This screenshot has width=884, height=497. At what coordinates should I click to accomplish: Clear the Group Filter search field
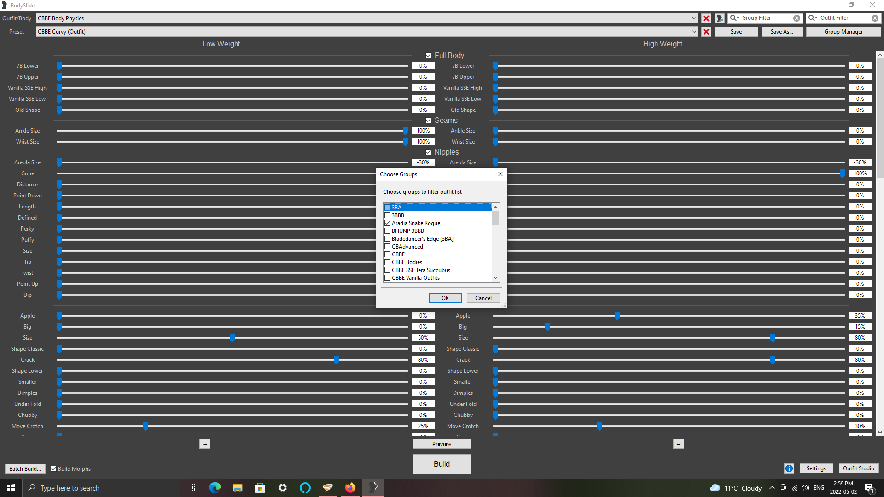(797, 18)
